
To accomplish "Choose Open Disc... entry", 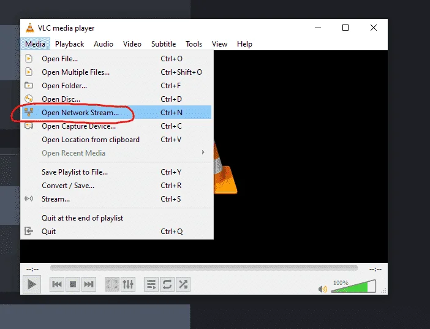I will coord(116,99).
